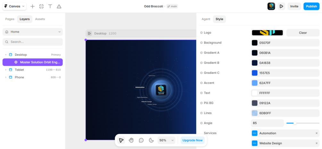322x149 pixels.
Task: Remove the Automation service item
Action: click(317, 133)
